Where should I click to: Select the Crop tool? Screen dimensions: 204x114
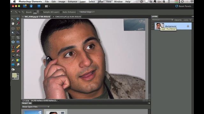pos(18,38)
